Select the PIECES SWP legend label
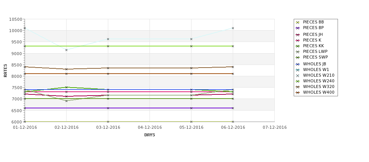The height and width of the screenshot is (162, 369). (x=316, y=57)
